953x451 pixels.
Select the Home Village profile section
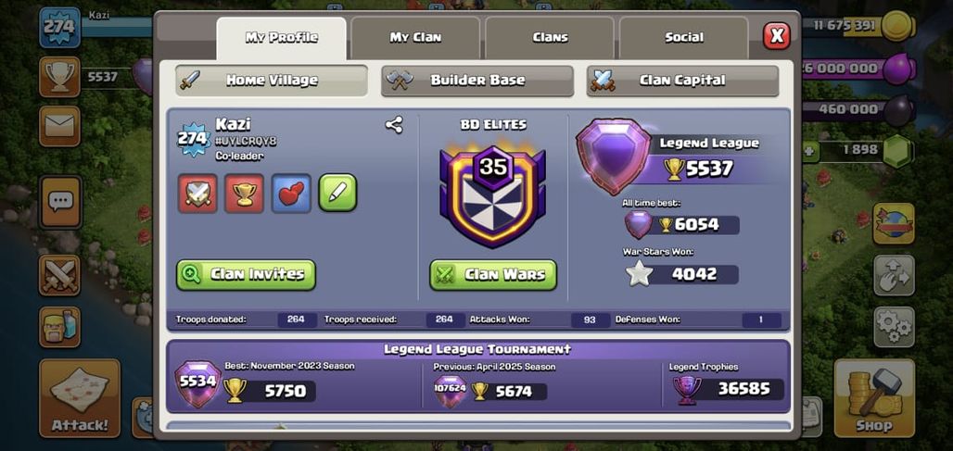point(272,81)
